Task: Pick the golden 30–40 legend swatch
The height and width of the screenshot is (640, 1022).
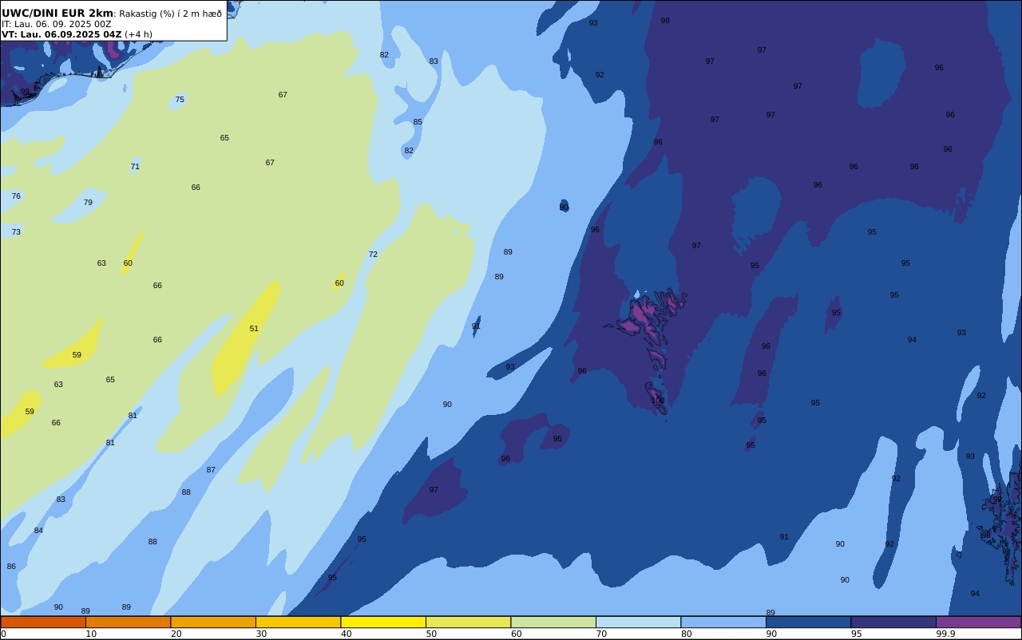Action: (298, 622)
